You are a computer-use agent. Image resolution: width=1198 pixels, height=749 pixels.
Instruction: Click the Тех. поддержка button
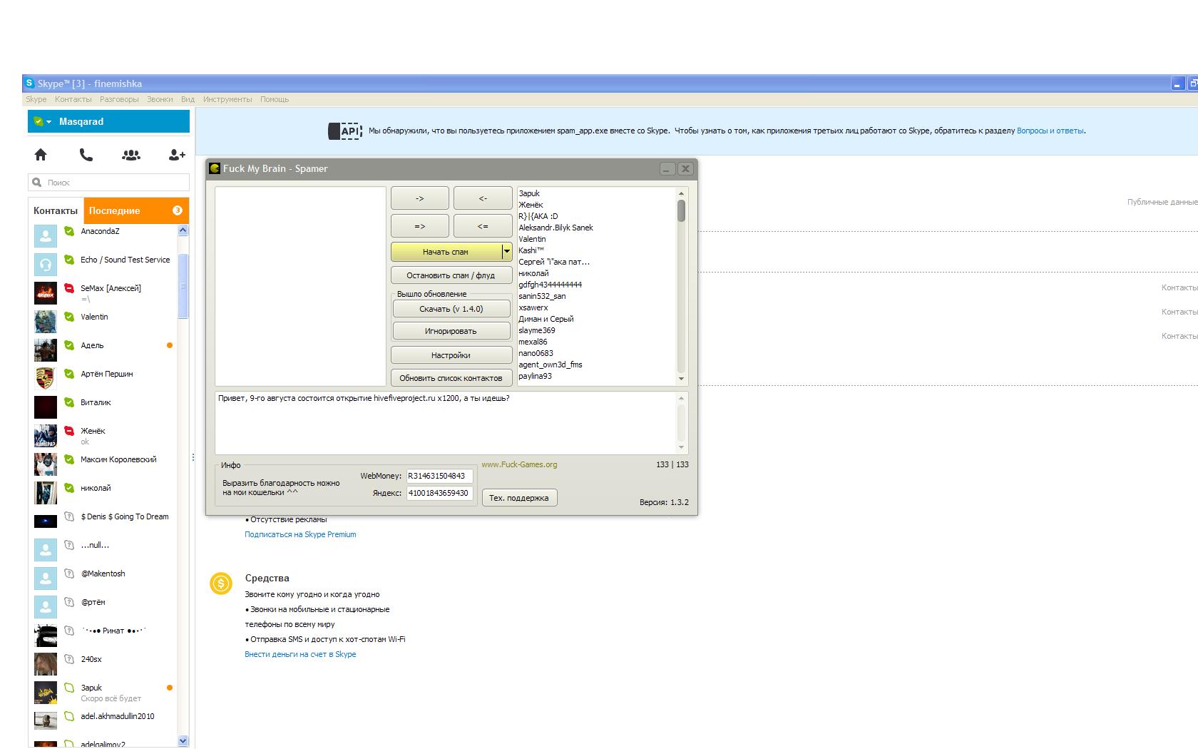(519, 498)
